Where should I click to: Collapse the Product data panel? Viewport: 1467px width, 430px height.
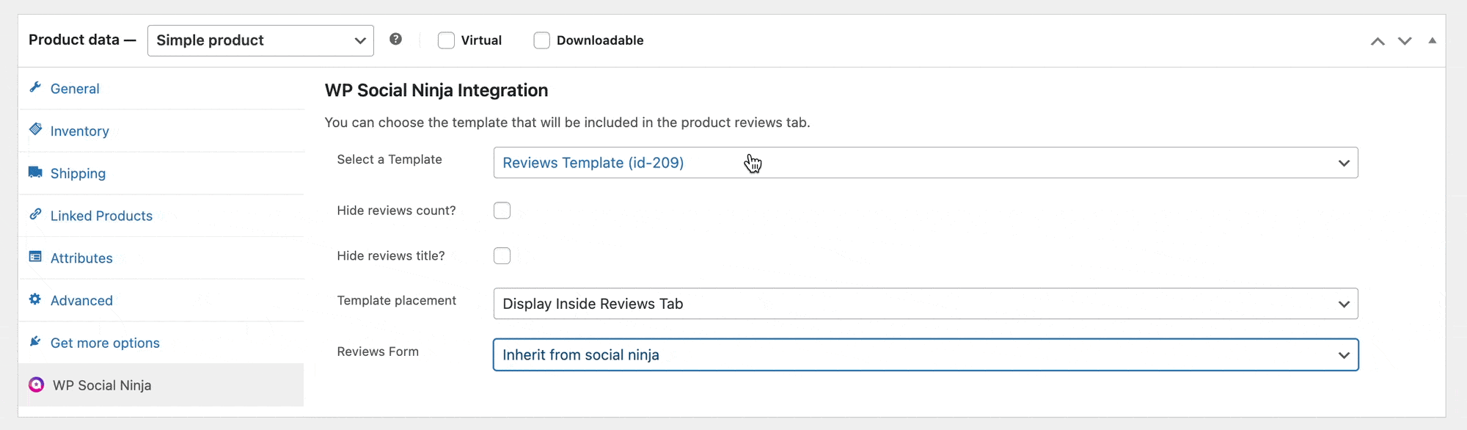point(1432,40)
